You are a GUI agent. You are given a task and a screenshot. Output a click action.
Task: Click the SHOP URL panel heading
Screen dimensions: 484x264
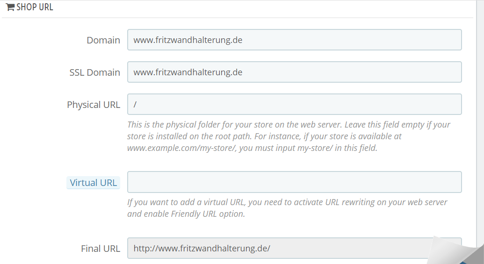(35, 7)
